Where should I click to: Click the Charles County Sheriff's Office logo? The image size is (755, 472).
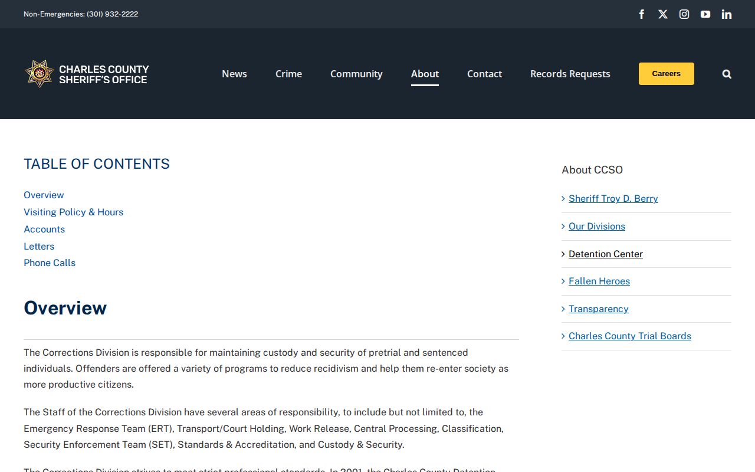point(87,74)
